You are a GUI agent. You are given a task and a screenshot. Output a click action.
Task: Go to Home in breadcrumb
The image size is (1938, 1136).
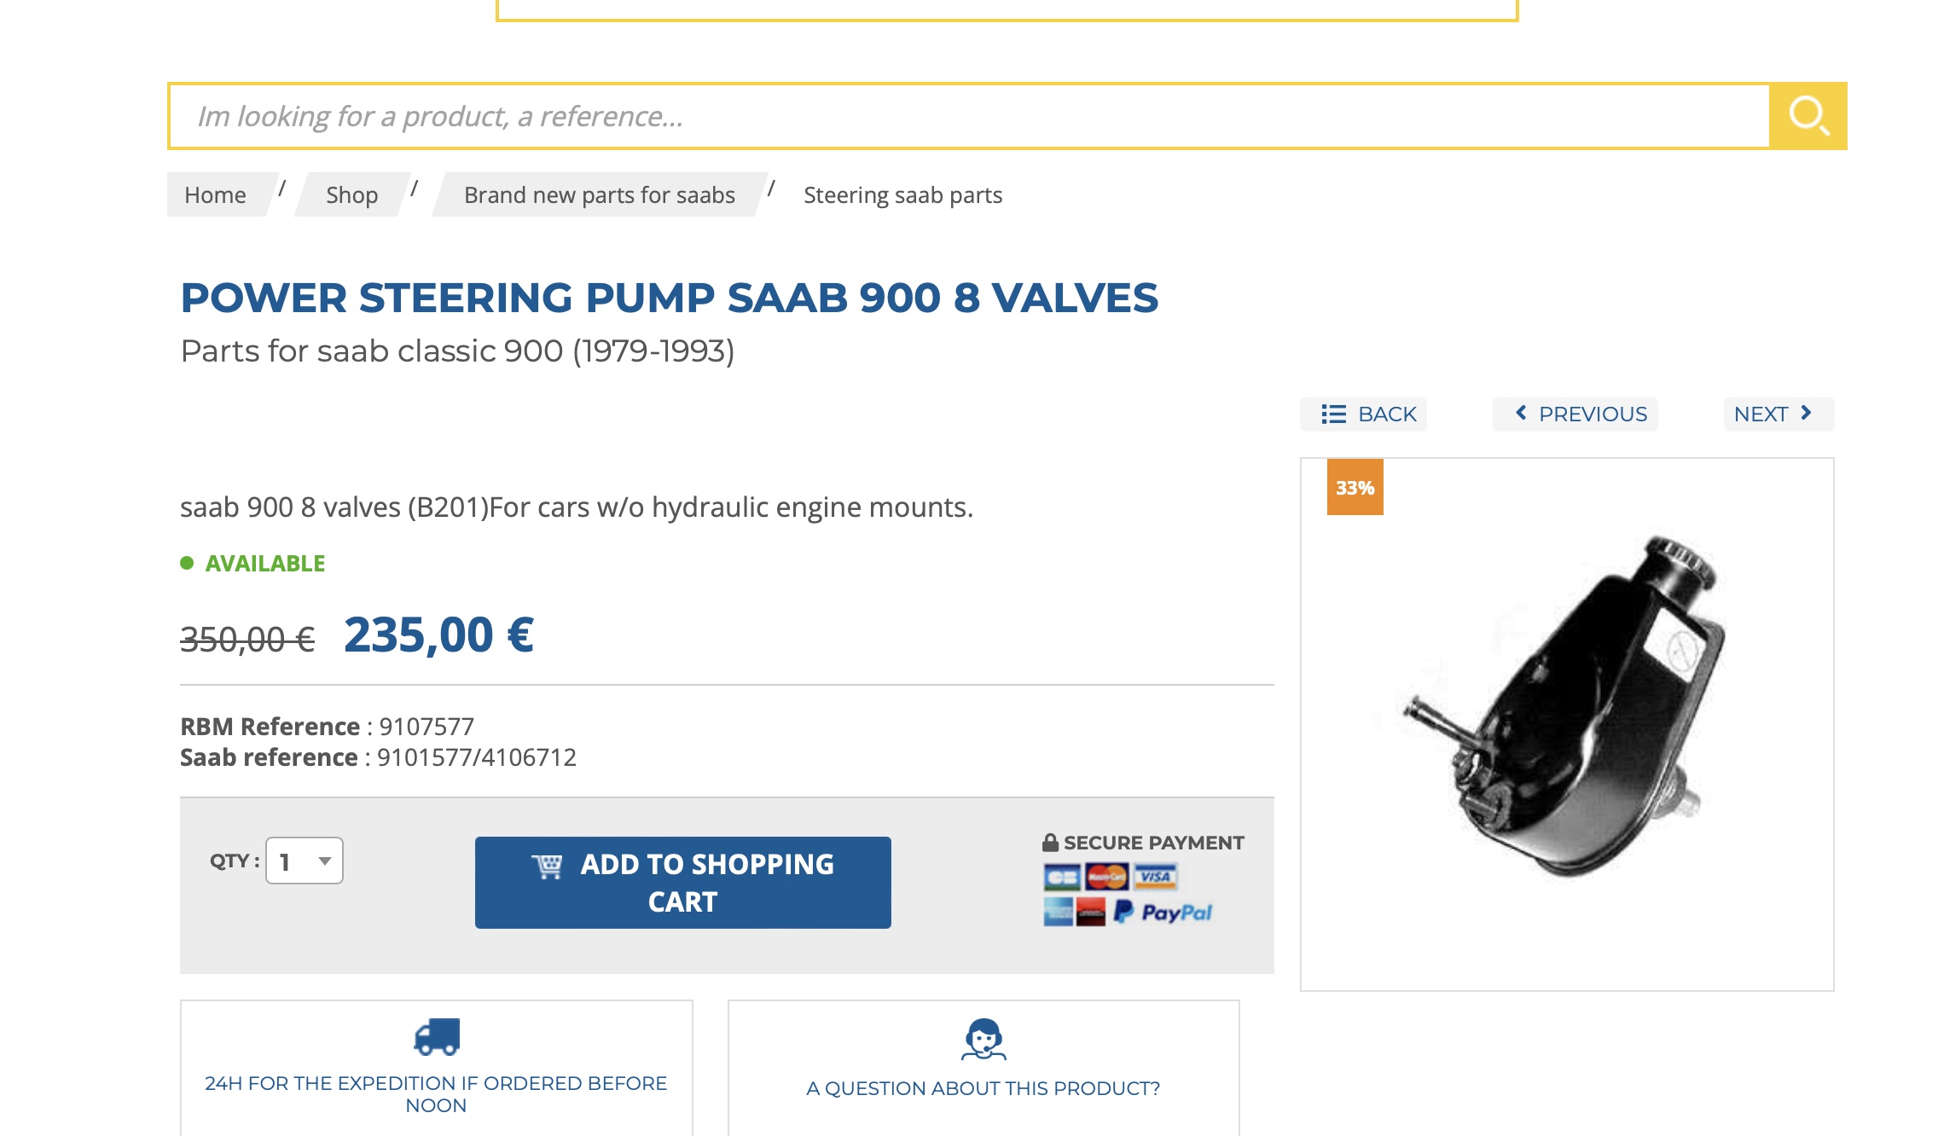click(215, 195)
